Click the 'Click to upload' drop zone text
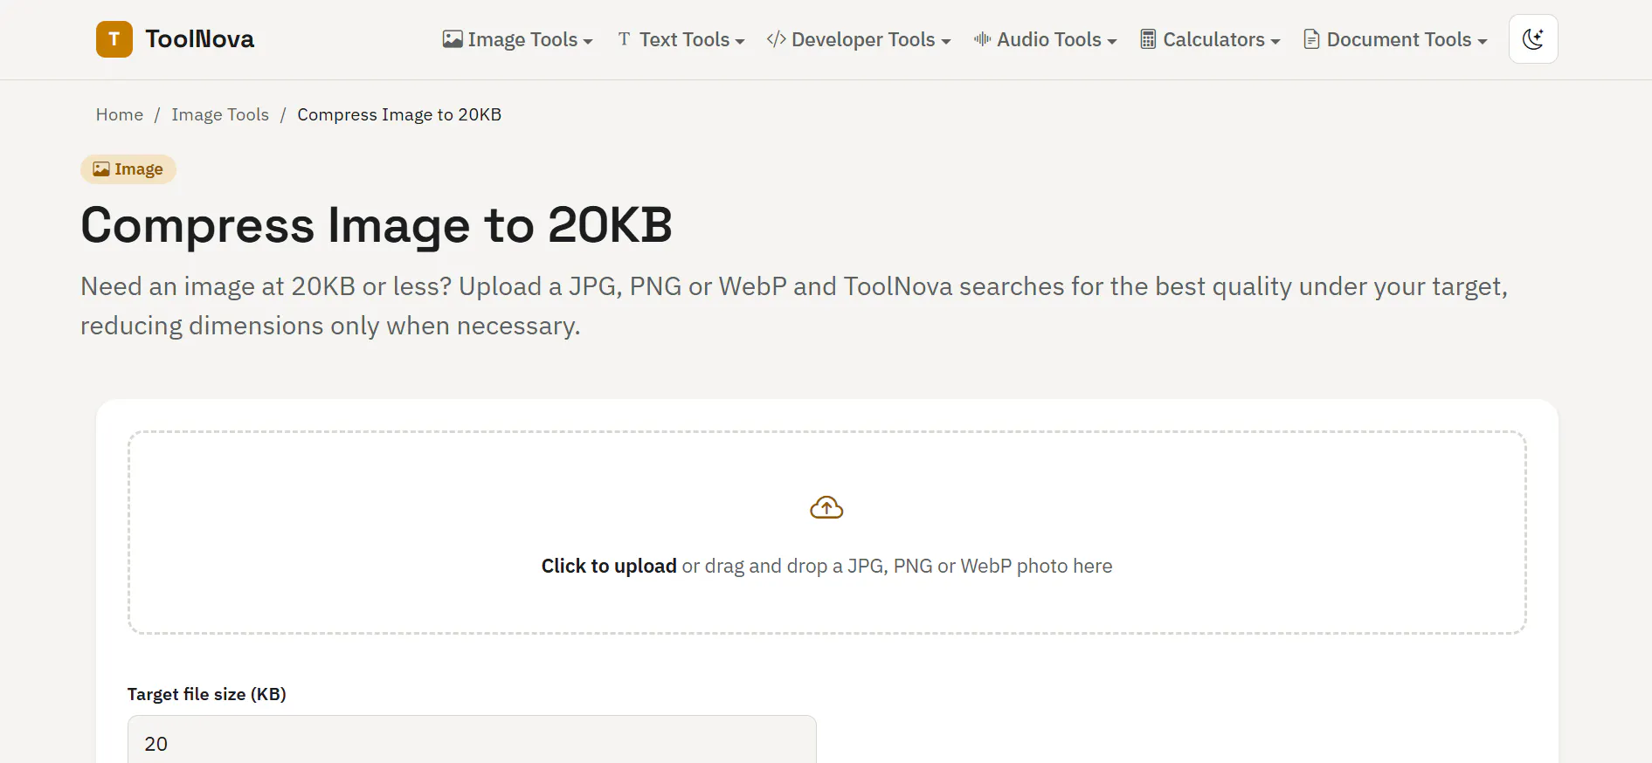Image resolution: width=1652 pixels, height=763 pixels. (x=609, y=566)
